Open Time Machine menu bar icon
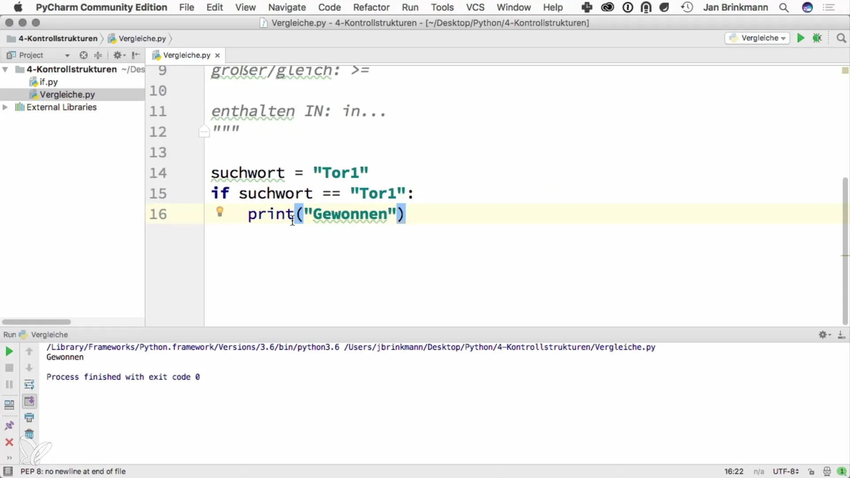The width and height of the screenshot is (850, 478). 687,8
